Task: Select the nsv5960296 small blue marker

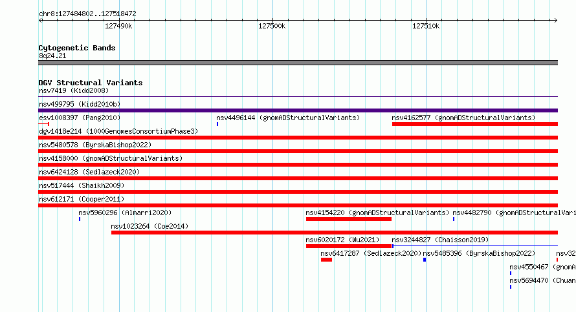Action: pyautogui.click(x=80, y=219)
